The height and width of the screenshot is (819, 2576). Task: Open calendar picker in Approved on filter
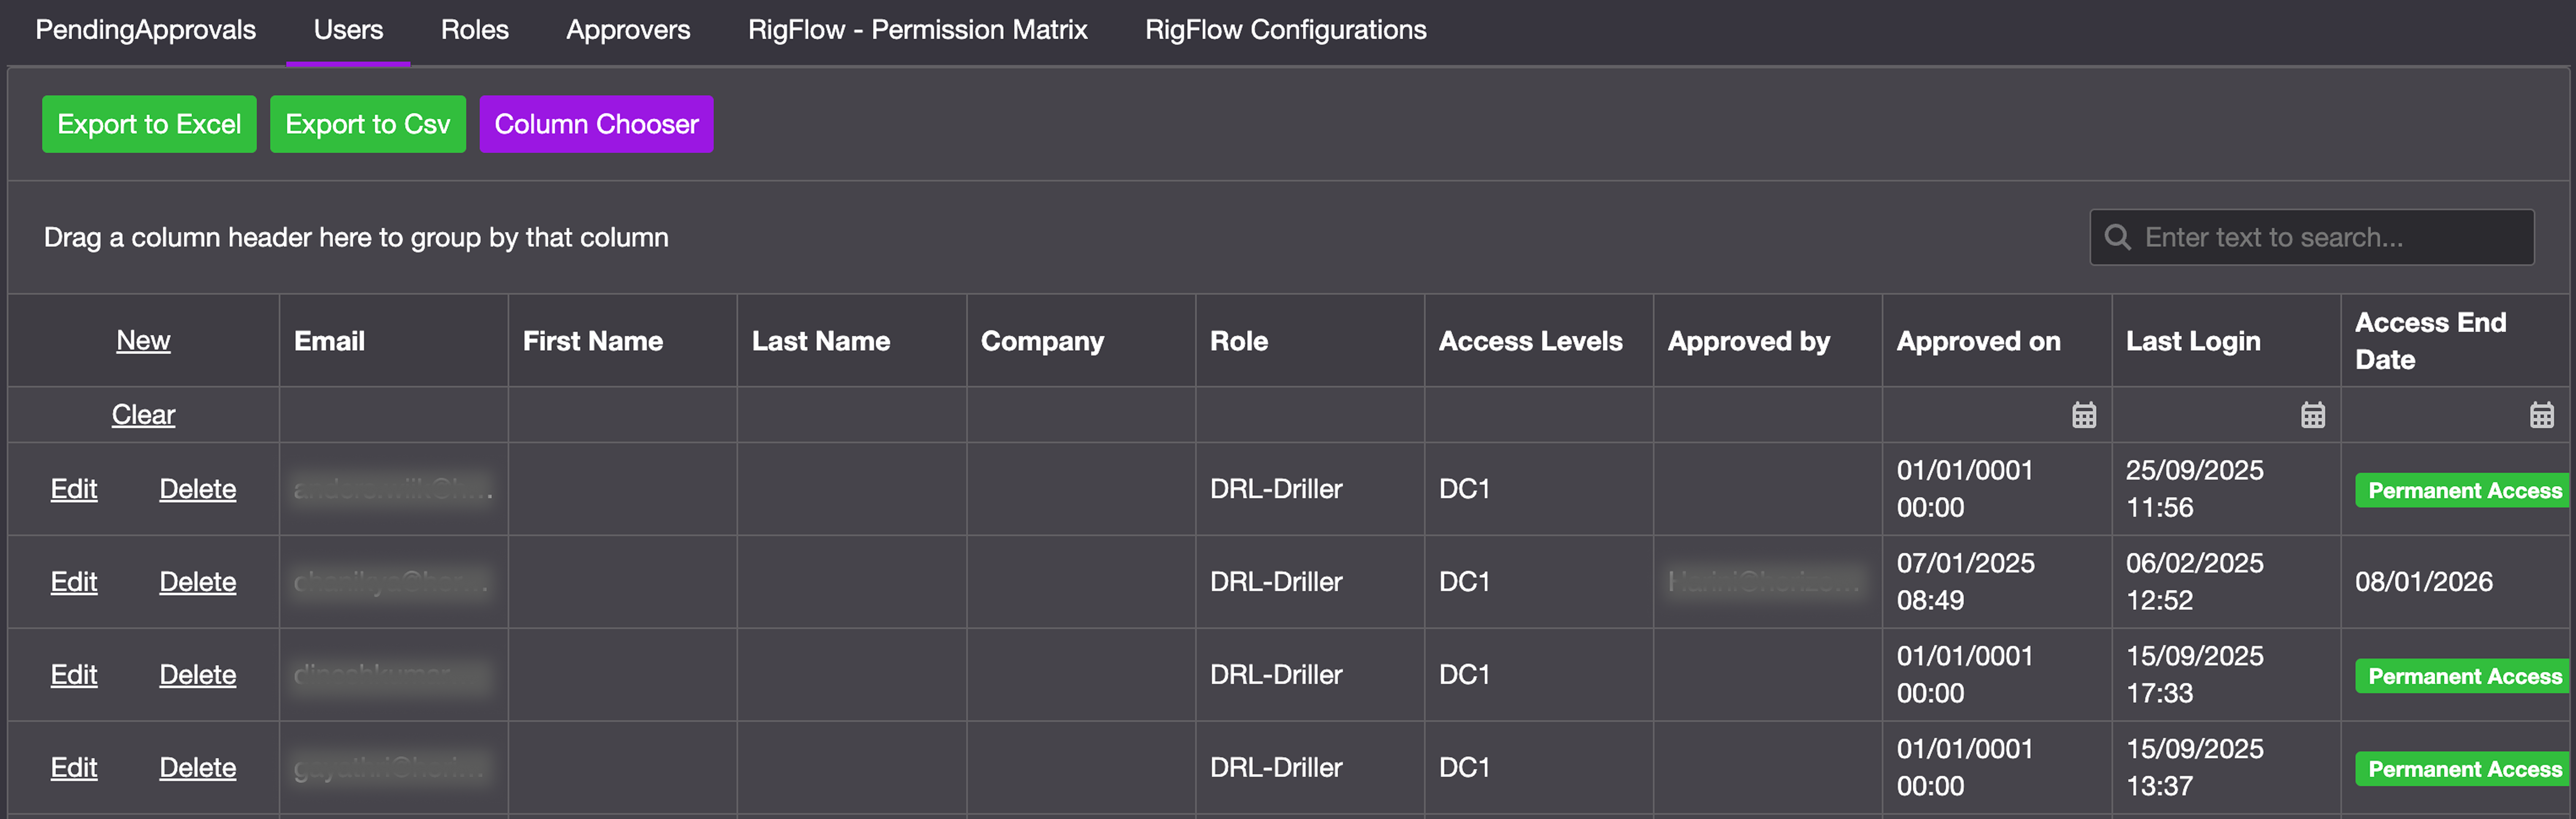point(2083,415)
